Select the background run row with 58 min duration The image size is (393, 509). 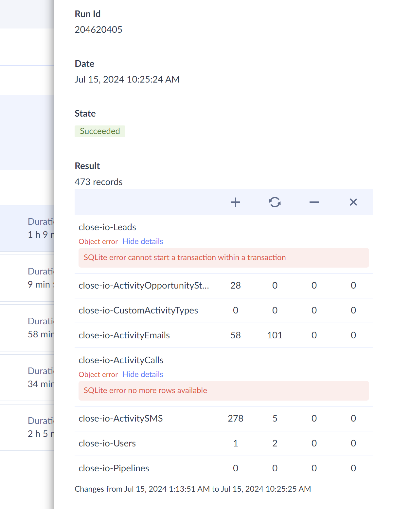[x=27, y=328]
